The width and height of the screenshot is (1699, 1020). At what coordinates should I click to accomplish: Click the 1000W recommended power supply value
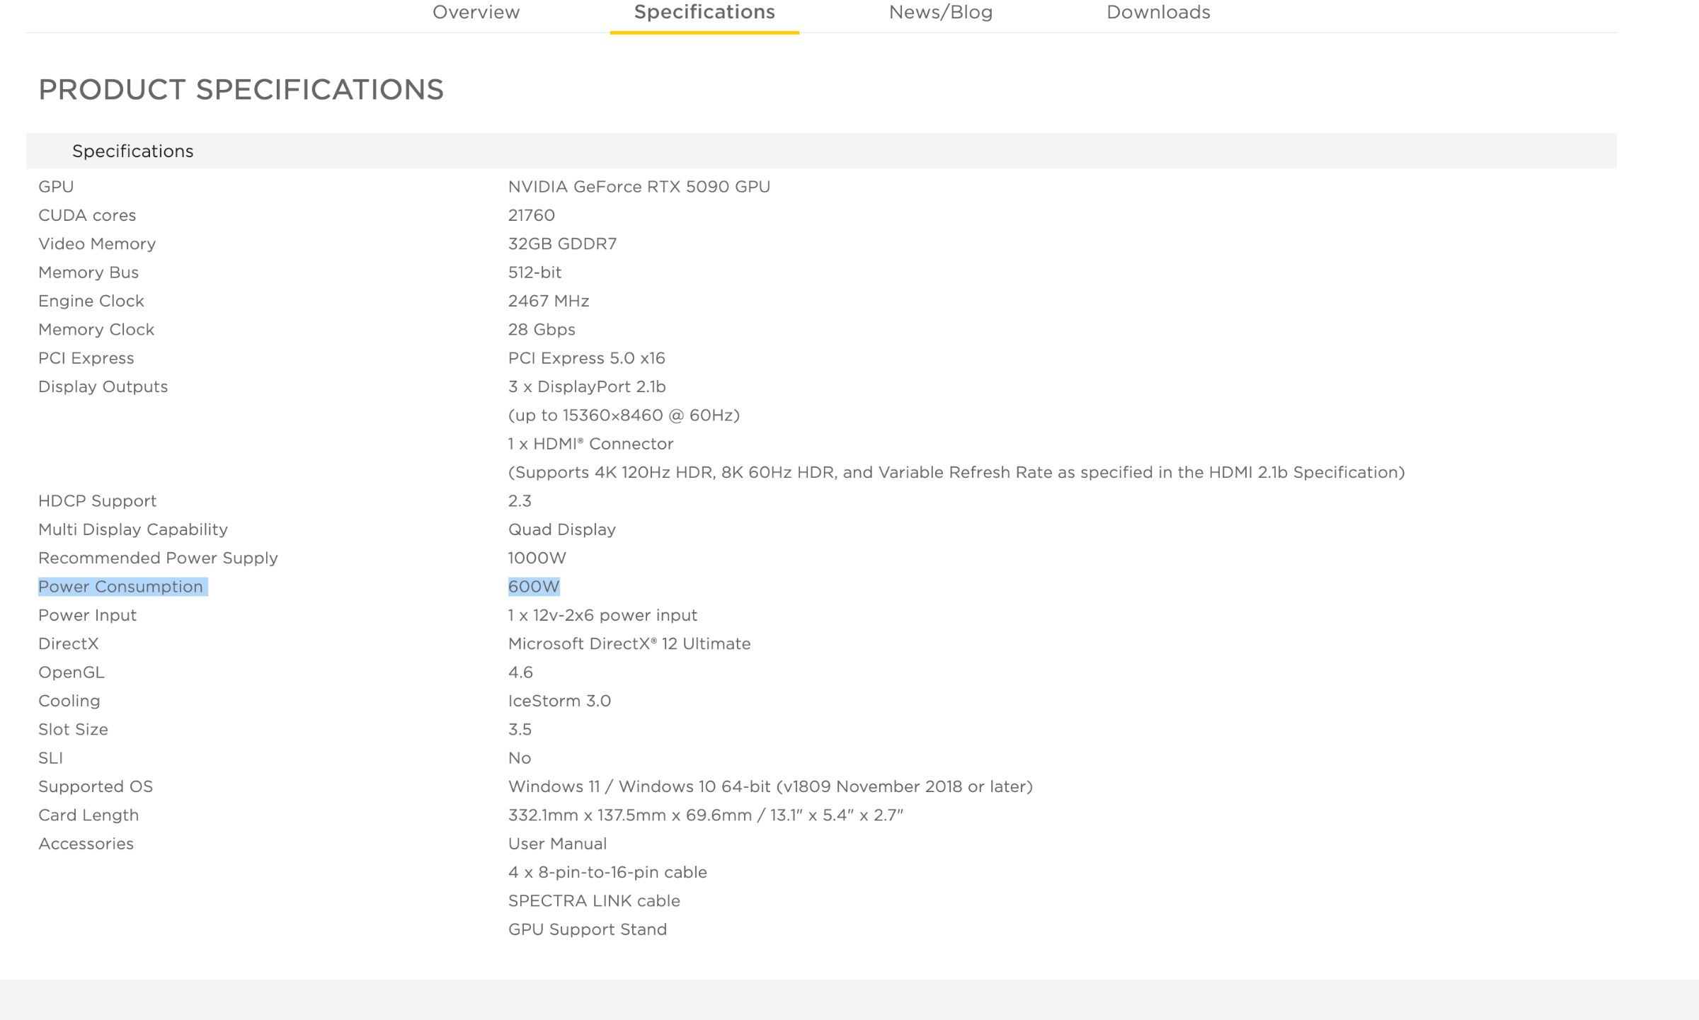(537, 558)
